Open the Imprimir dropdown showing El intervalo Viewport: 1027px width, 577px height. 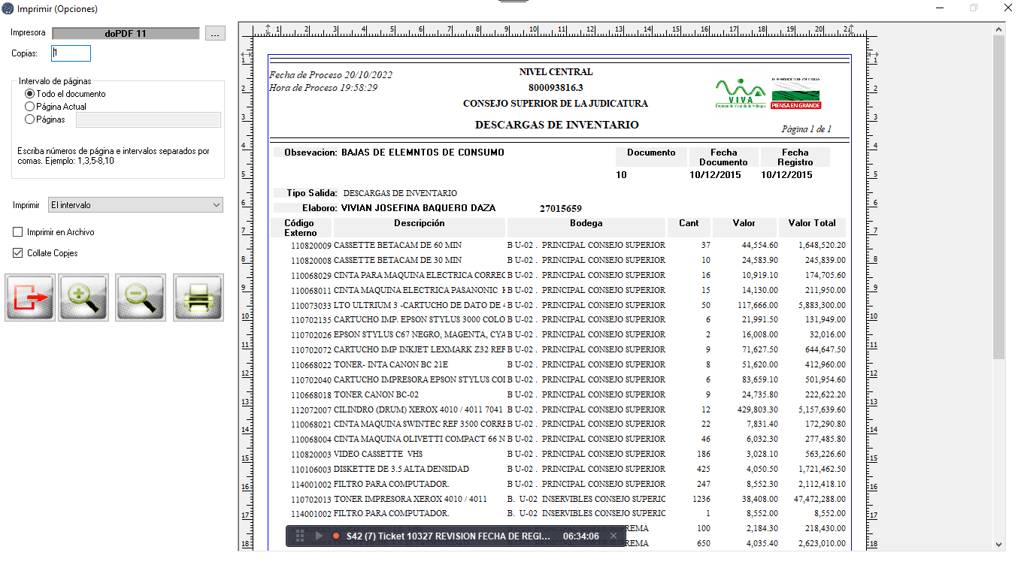135,205
